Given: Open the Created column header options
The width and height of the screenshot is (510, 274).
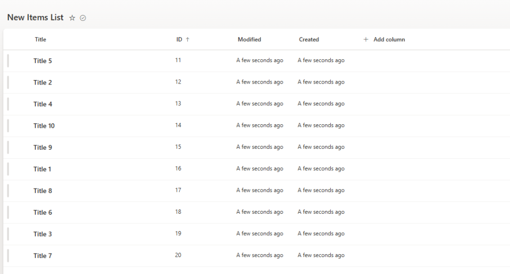Looking at the screenshot, I should pyautogui.click(x=309, y=40).
